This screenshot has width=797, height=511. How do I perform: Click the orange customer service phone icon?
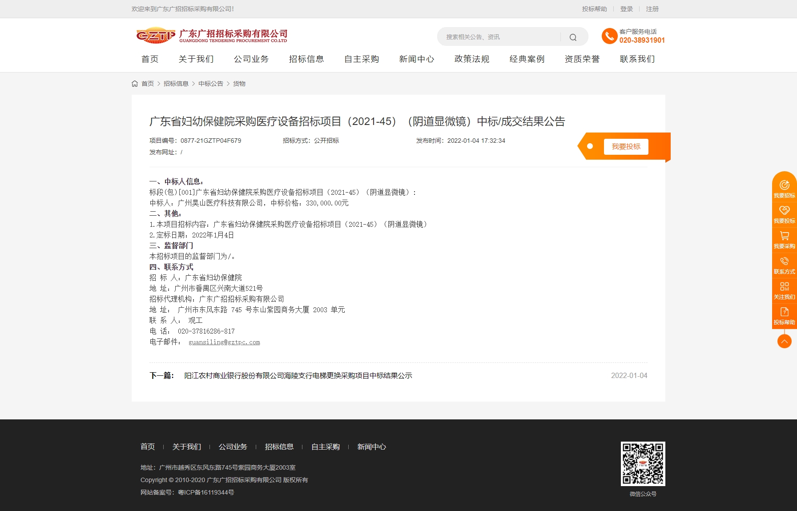coord(609,36)
